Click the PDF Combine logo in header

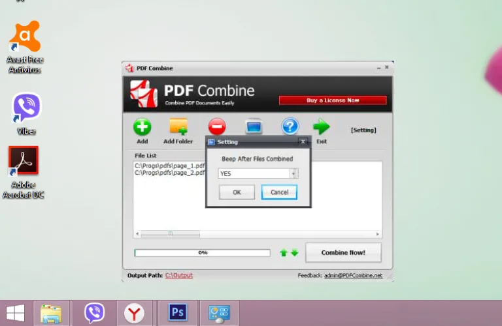(144, 93)
